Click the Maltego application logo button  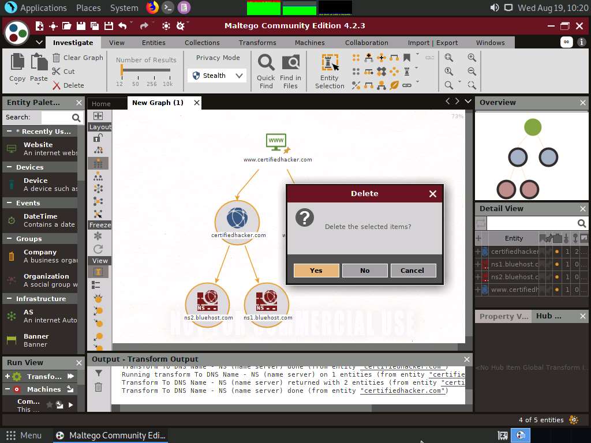coord(17,32)
